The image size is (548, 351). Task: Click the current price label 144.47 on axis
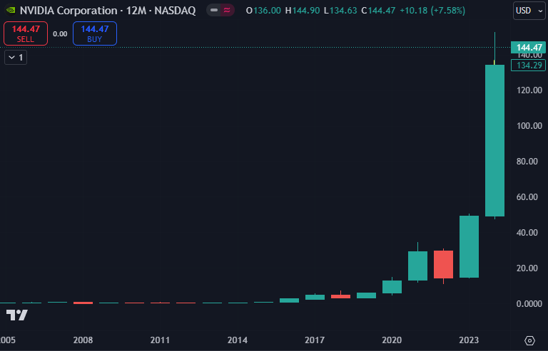tap(528, 48)
